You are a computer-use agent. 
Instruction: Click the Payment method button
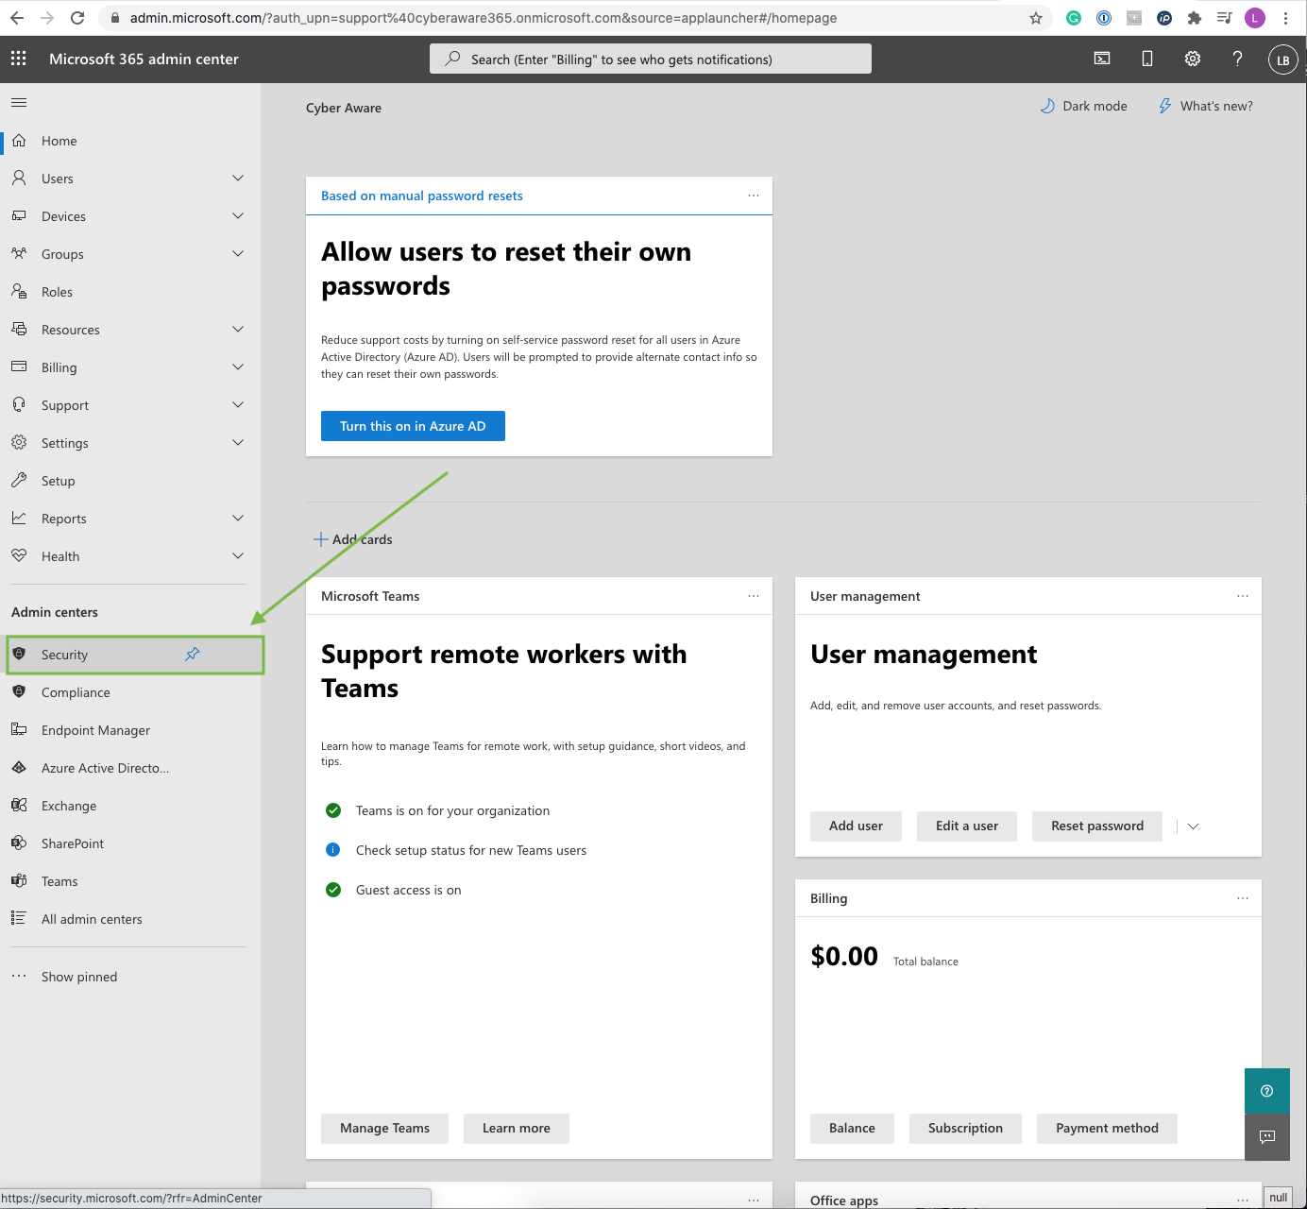[x=1107, y=1128]
